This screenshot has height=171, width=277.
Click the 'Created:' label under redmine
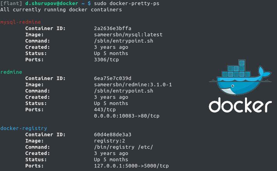(37, 97)
